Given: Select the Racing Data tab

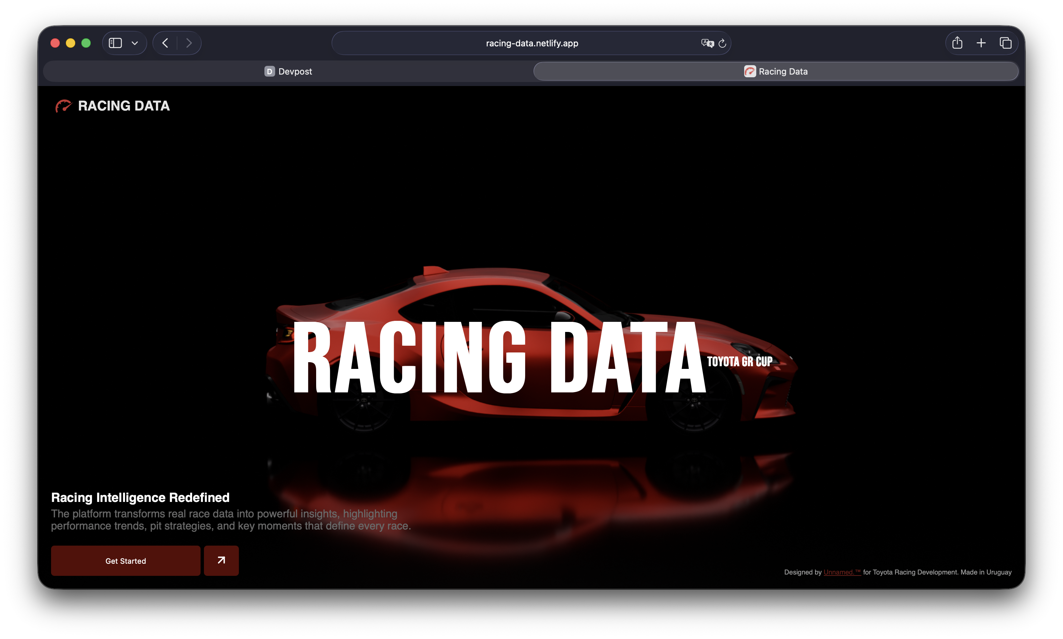Looking at the screenshot, I should pyautogui.click(x=775, y=72).
